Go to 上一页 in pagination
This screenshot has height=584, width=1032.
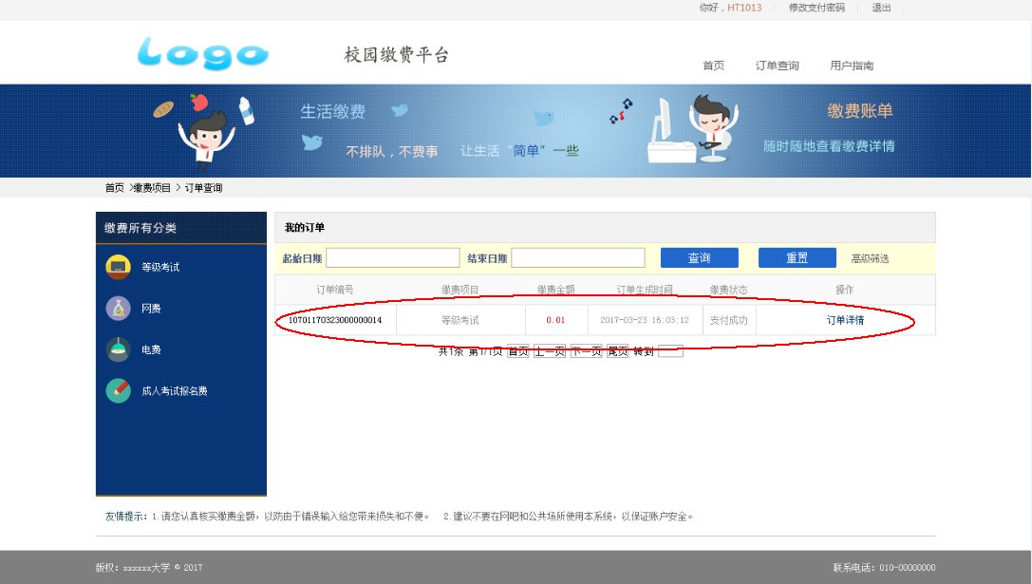pos(549,351)
